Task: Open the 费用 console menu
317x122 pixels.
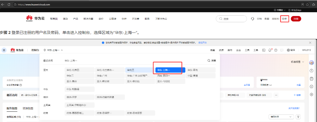Action: 230,50
